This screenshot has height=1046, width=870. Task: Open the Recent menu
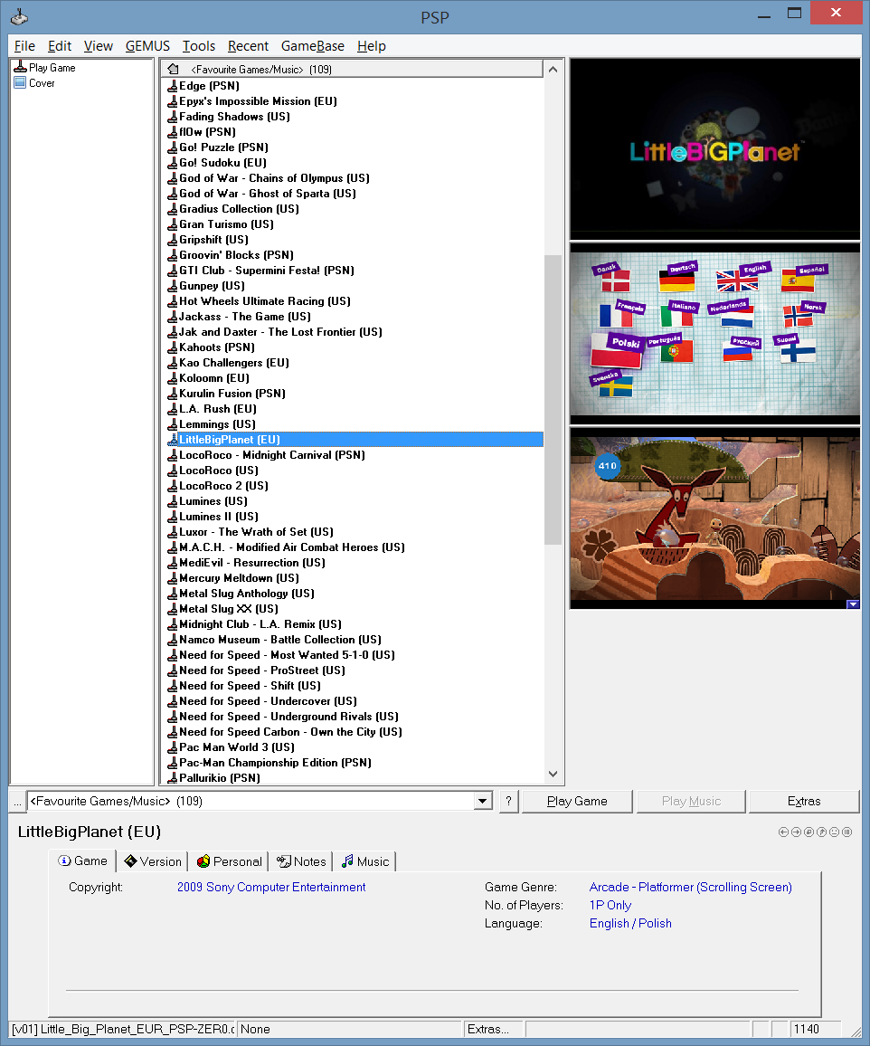coord(248,46)
